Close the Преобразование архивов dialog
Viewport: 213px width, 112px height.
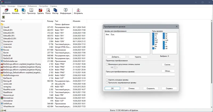(177, 27)
